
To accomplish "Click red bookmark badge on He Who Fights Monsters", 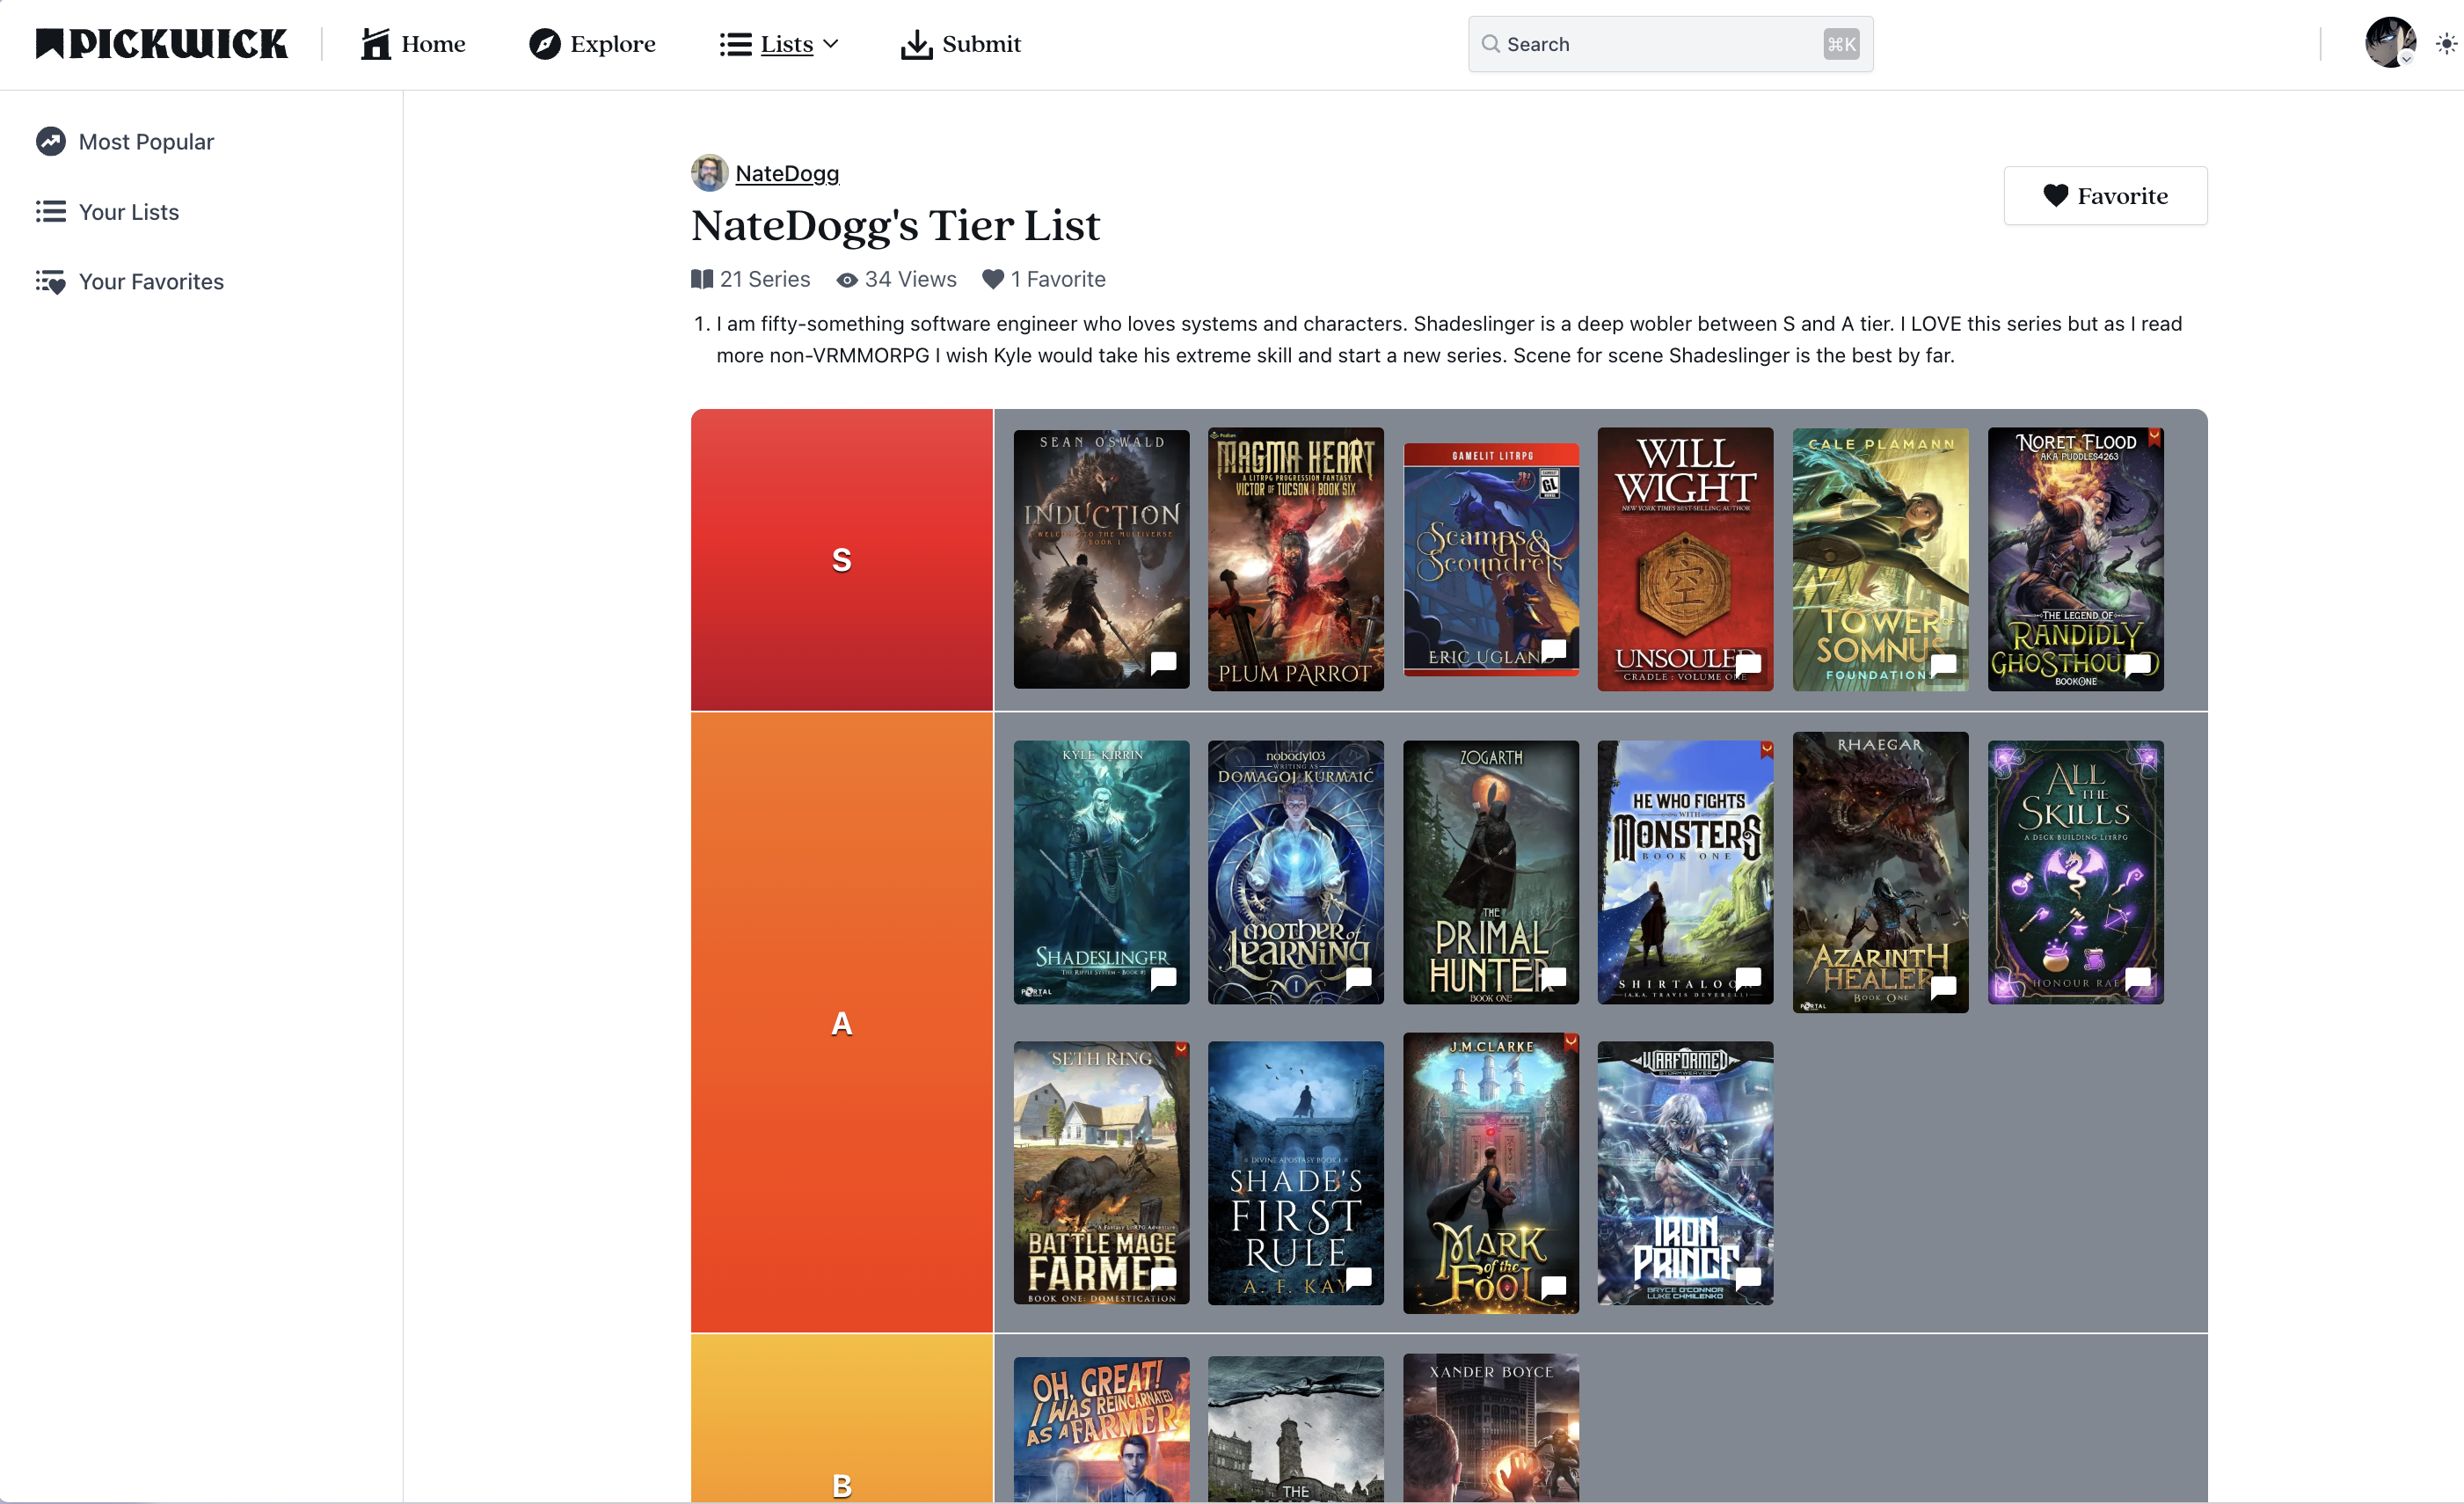I will (x=1766, y=749).
